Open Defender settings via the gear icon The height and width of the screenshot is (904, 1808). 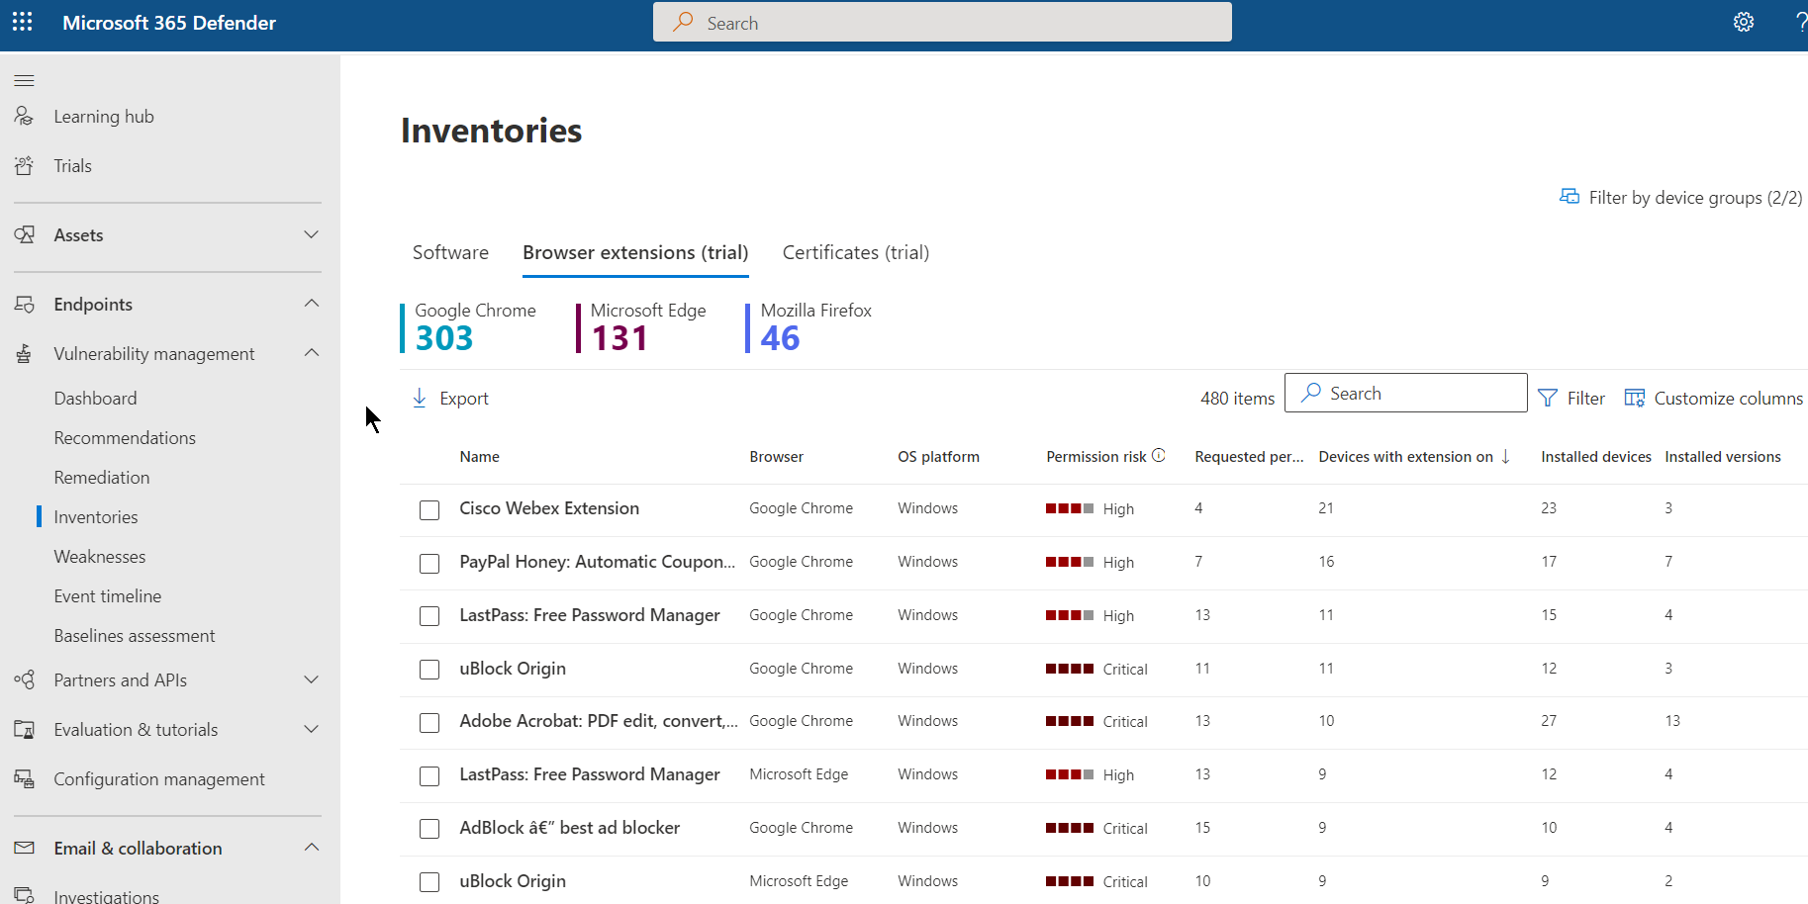pyautogui.click(x=1745, y=22)
